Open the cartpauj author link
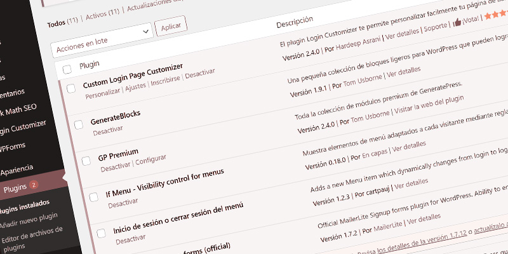This screenshot has height=254, width=508. coord(378,190)
